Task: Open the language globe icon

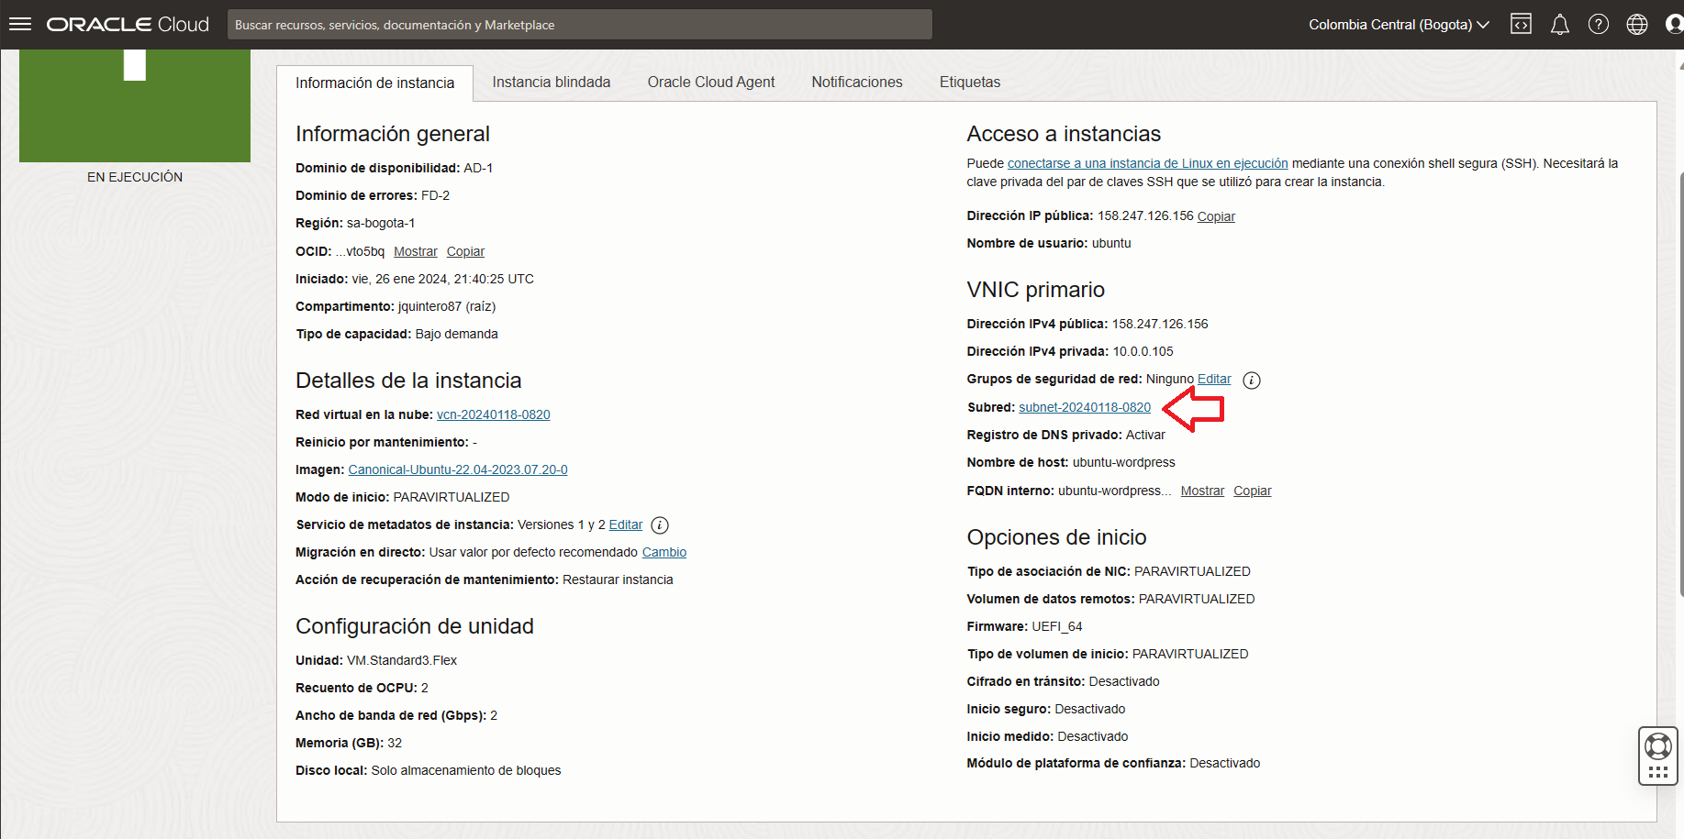Action: [1636, 25]
